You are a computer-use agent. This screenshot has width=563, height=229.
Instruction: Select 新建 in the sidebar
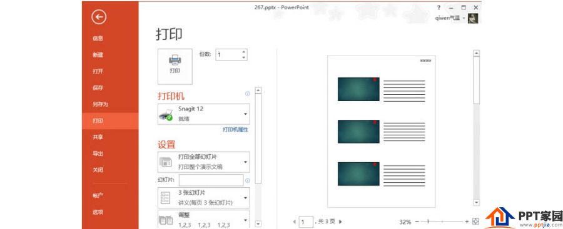98,55
